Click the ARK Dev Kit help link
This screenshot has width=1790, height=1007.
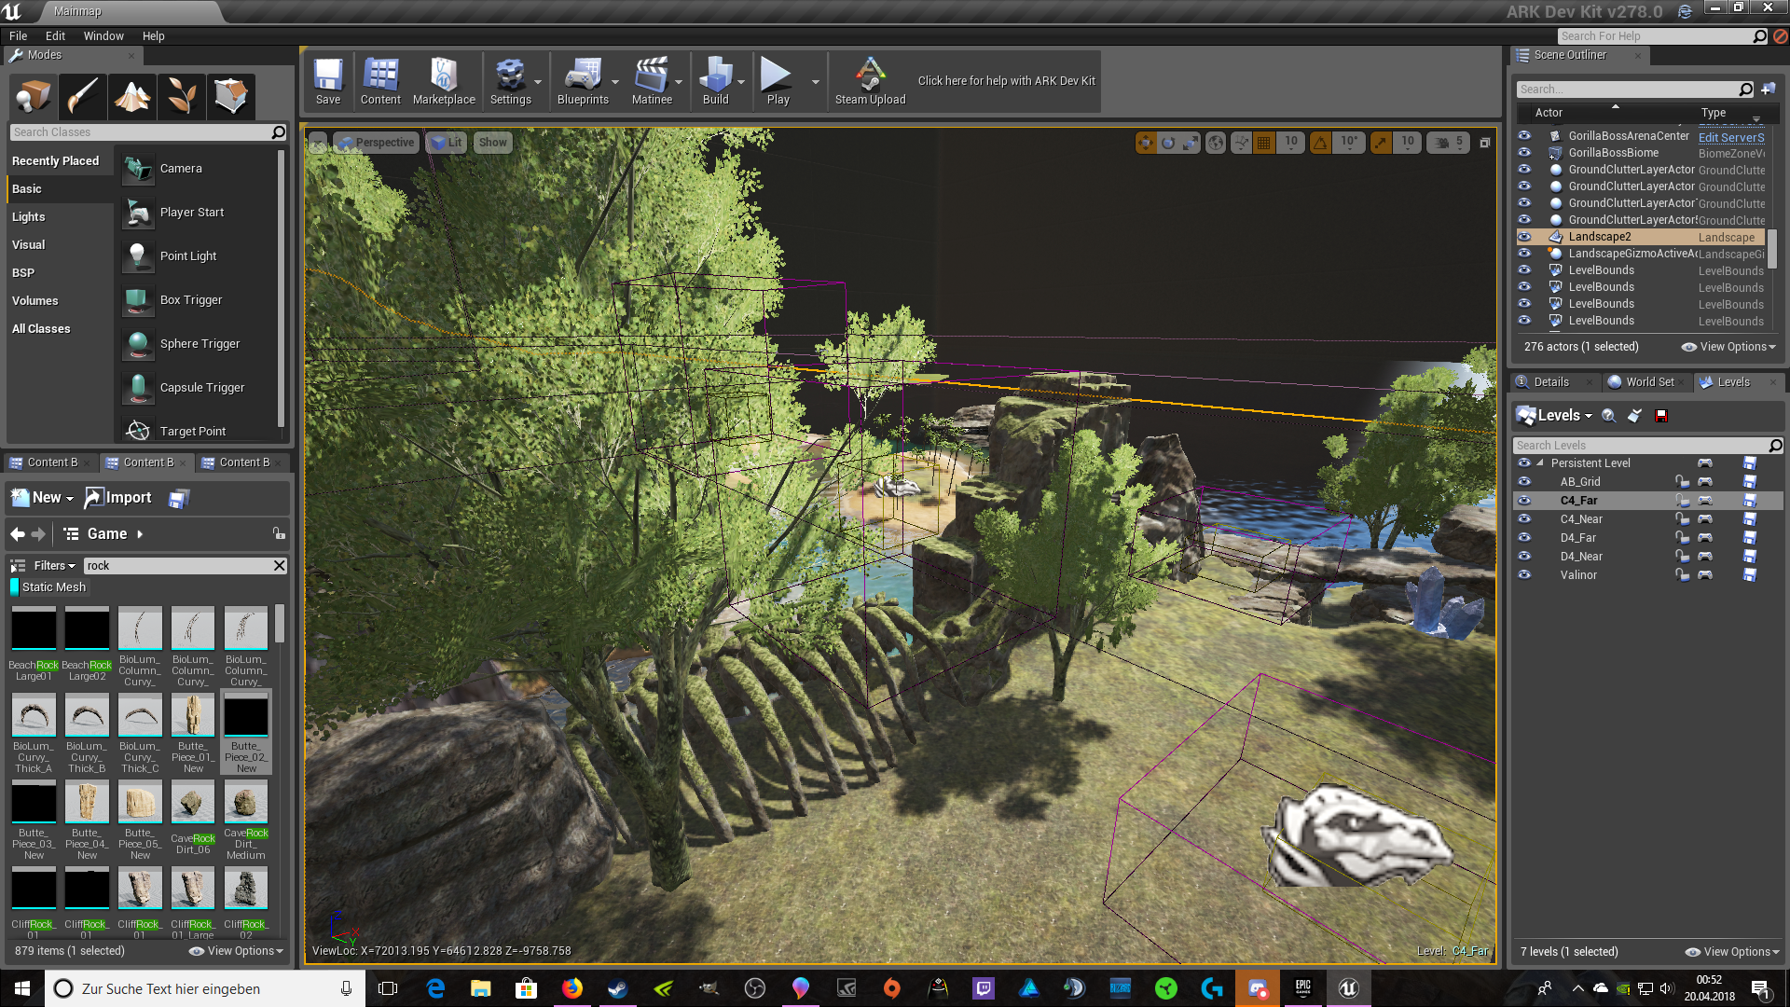click(1007, 81)
